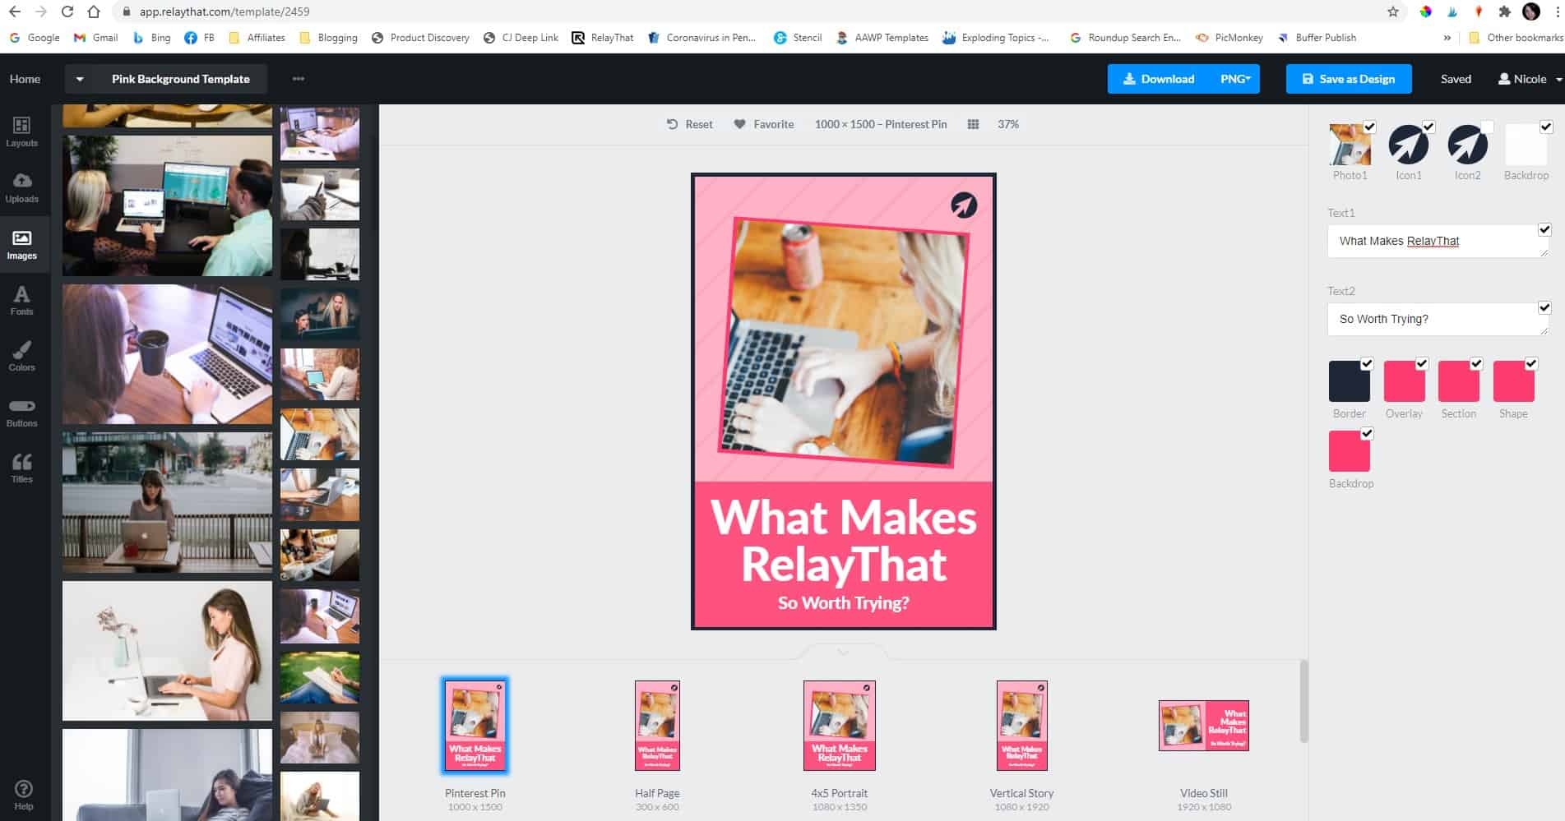Click Save as Design button
Screen dimensions: 1565x821
coord(1349,79)
